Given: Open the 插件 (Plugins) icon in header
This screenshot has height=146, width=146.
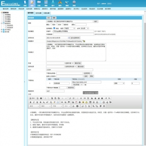Looking at the screenshot, I should tap(60, 3).
